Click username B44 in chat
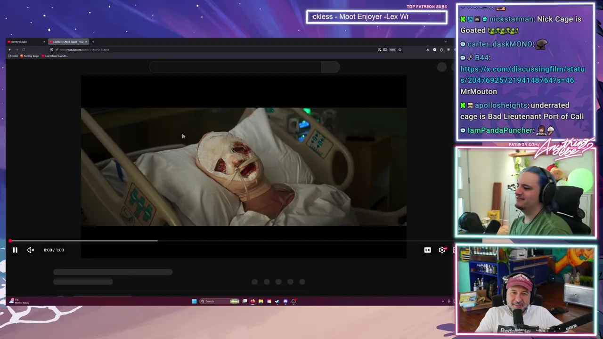 pyautogui.click(x=482, y=57)
